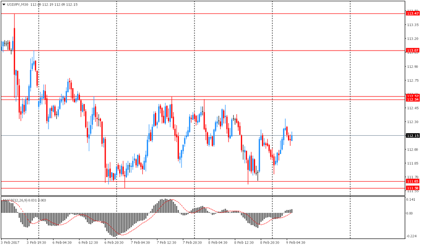Viewport: 421px width, 247px height.
Task: Select the 113.07 red price label
Action: [413, 51]
